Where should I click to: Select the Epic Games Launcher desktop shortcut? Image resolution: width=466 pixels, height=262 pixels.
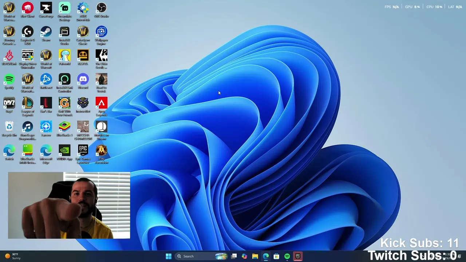83,154
